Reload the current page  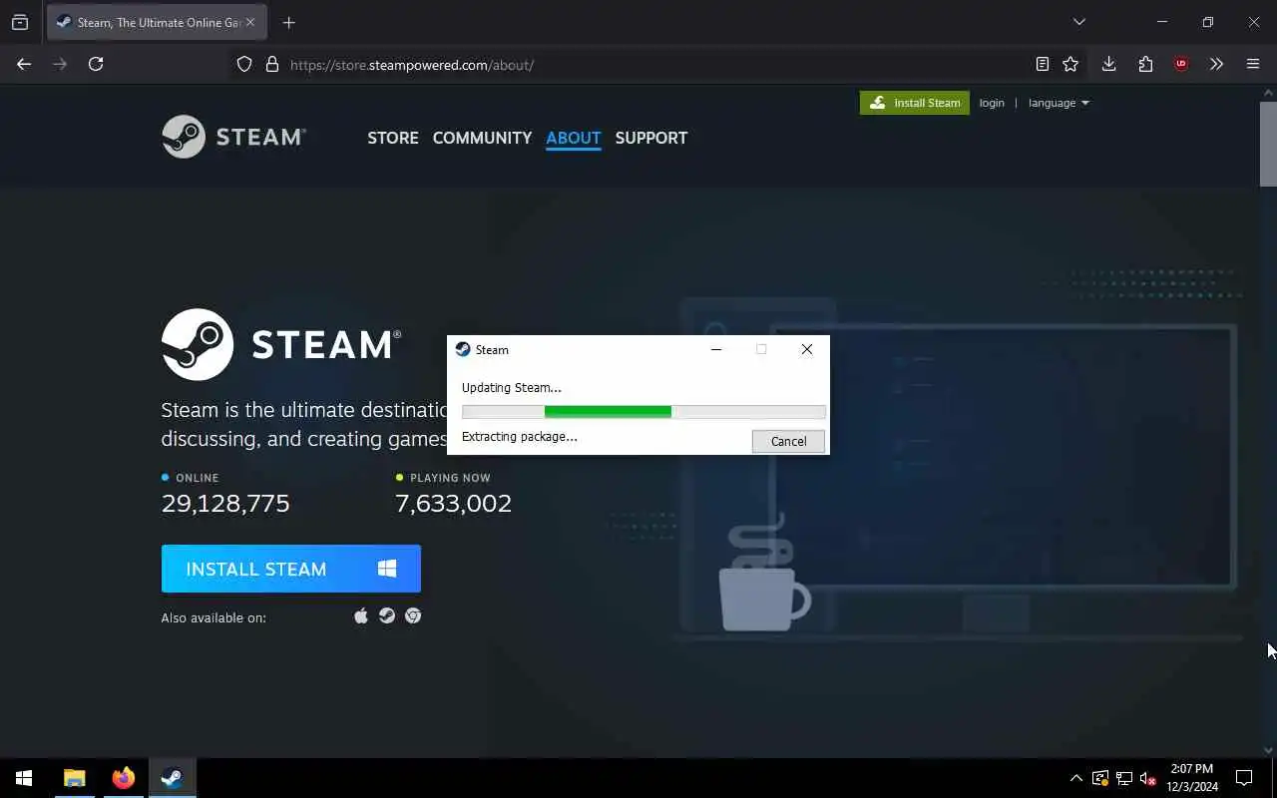[x=96, y=64]
